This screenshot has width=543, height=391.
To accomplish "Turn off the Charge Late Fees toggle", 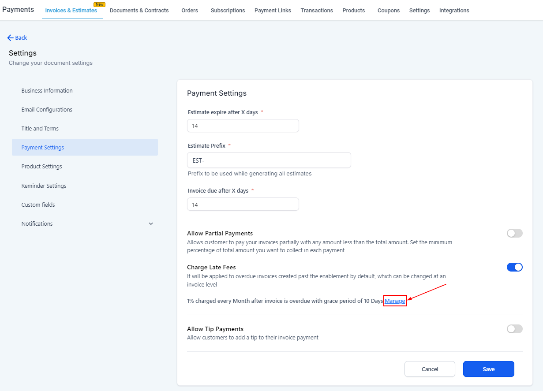I will 514,267.
